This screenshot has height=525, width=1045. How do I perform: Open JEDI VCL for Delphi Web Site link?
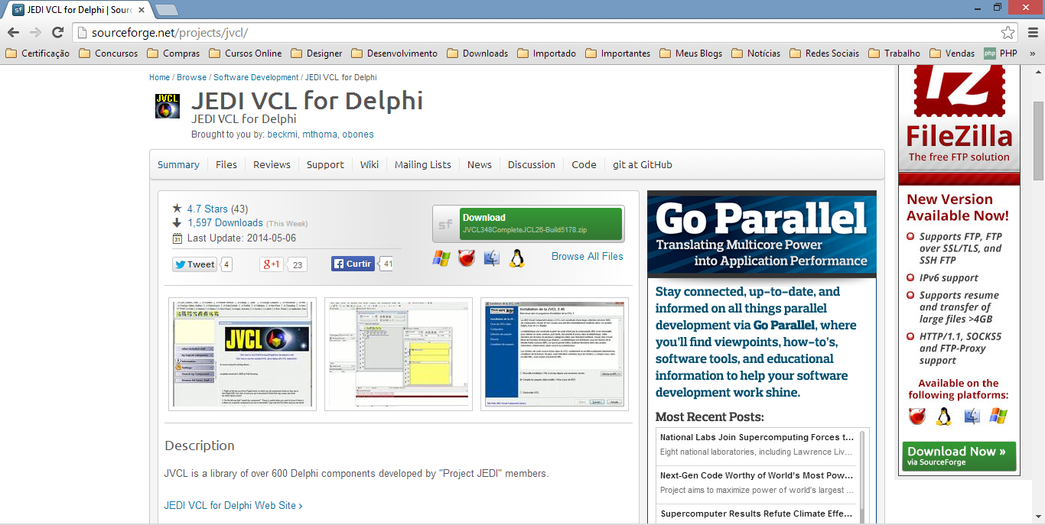[233, 505]
